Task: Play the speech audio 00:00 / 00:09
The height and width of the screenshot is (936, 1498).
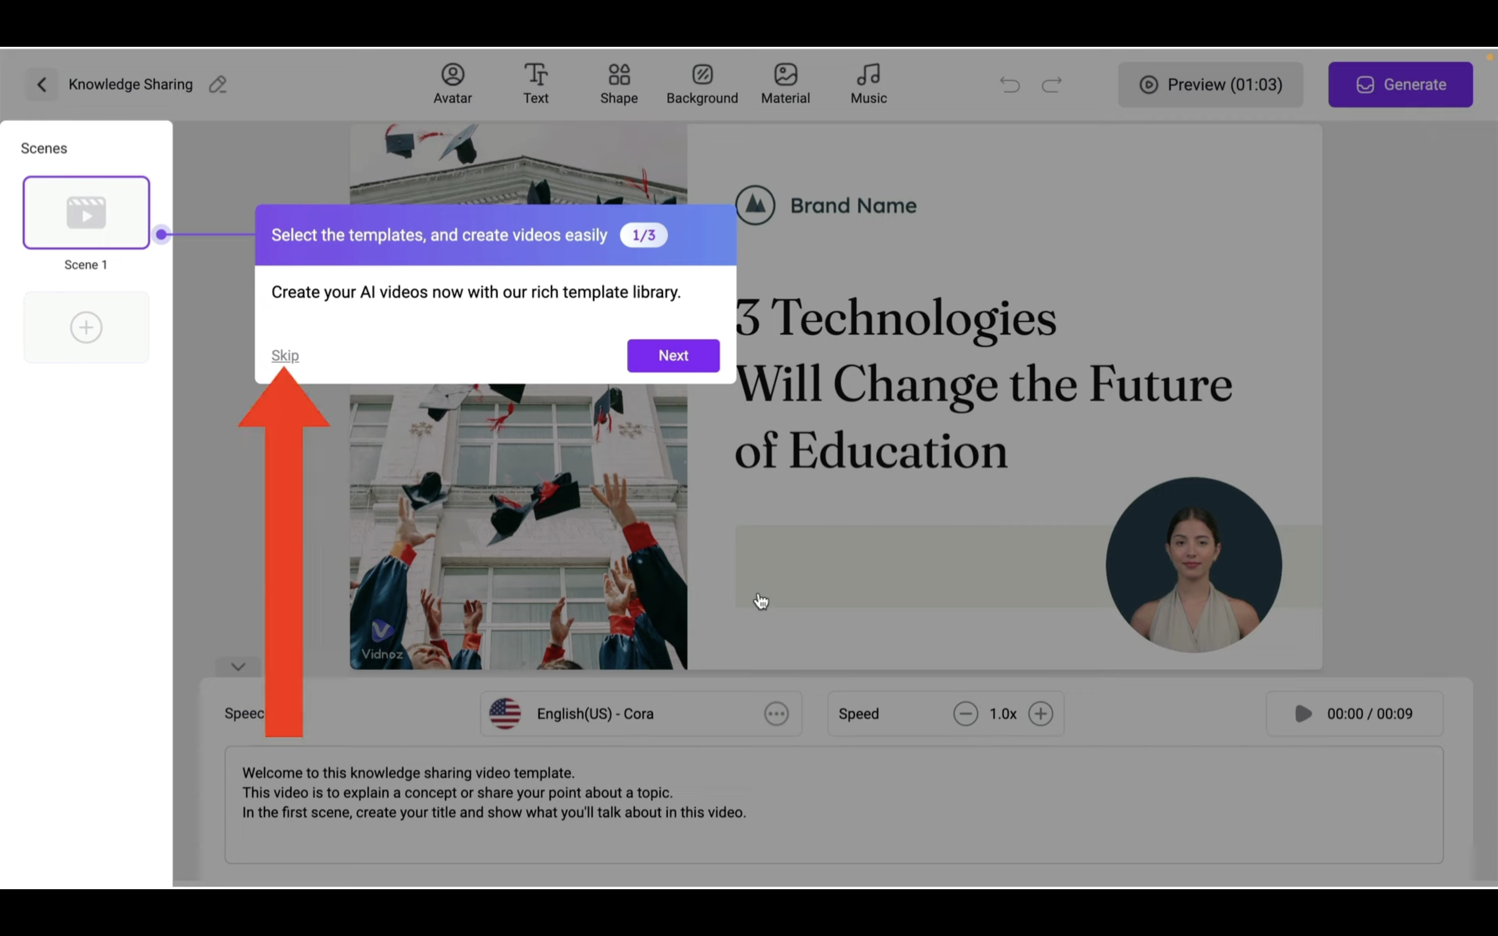Action: 1354,714
